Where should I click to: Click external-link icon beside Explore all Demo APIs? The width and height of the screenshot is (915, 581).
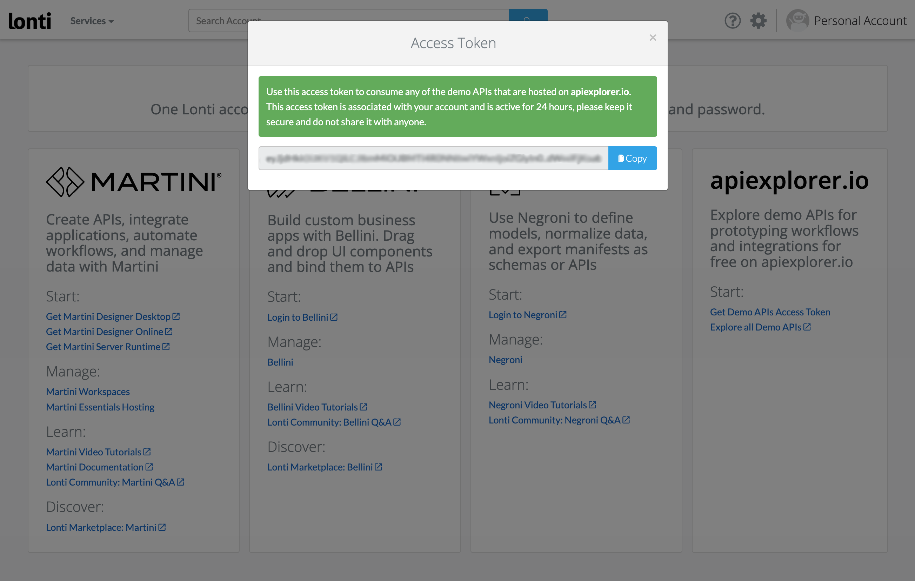click(x=807, y=327)
